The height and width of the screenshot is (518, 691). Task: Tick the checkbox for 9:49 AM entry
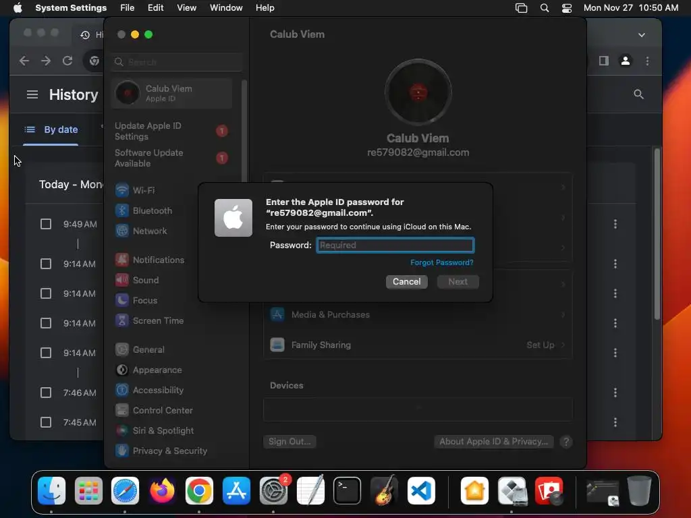[x=46, y=224]
